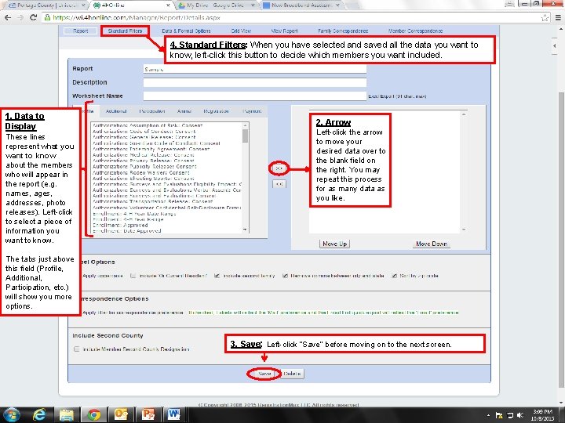Viewport: 565px width, 423px height.
Task: Open Member Correspondence tab
Action: click(x=415, y=31)
